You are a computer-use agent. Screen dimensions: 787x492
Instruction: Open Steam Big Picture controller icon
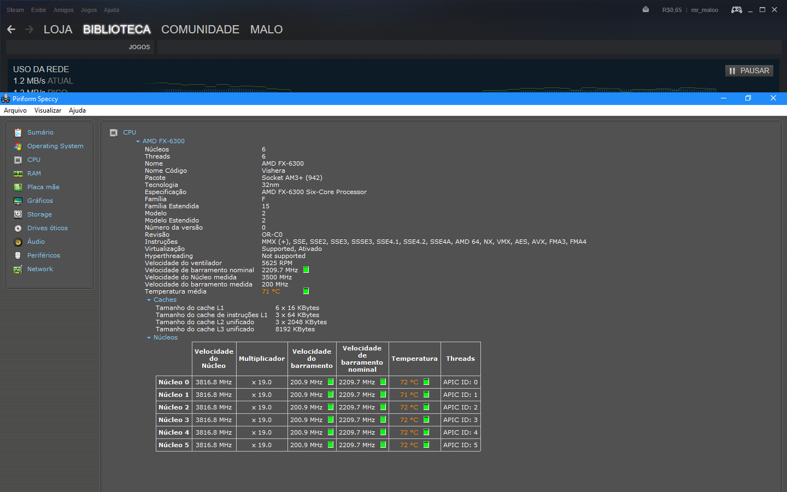coord(737,10)
